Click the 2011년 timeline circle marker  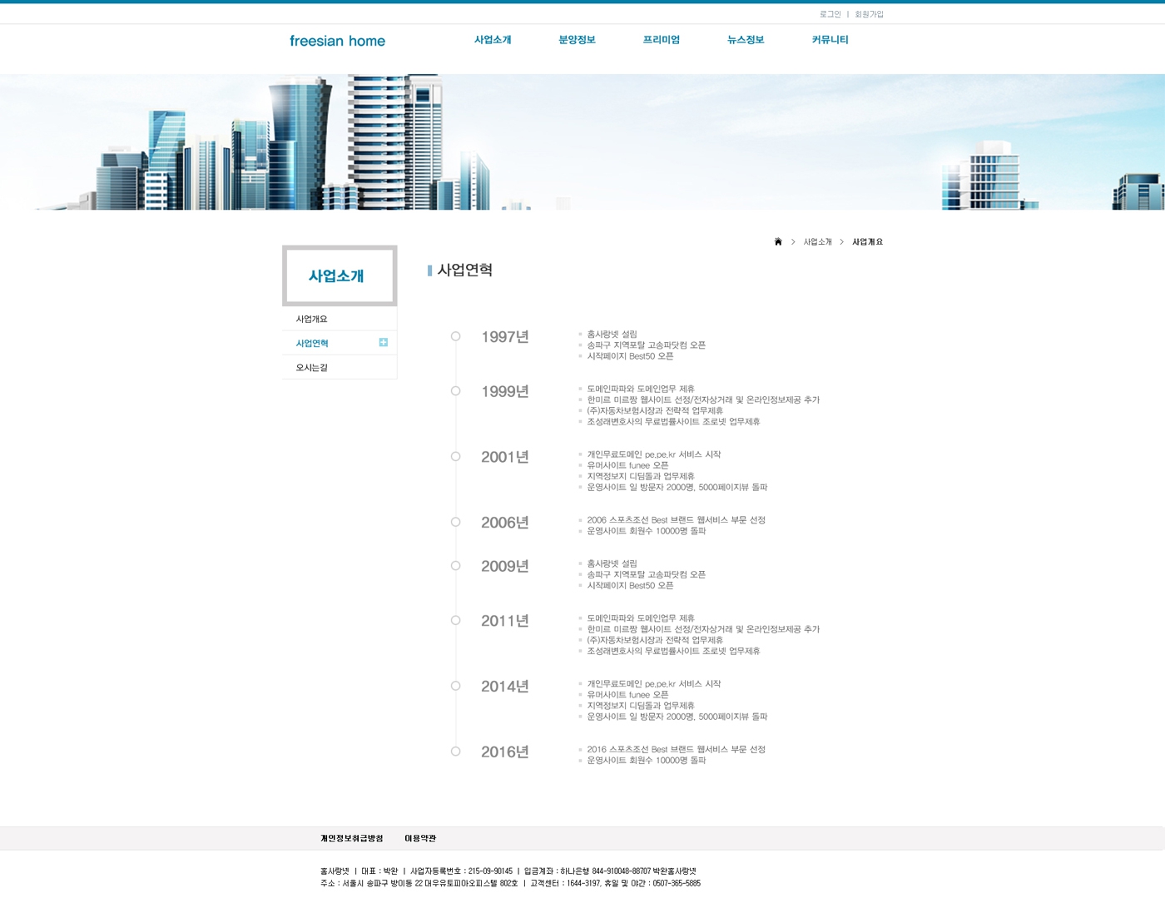pyautogui.click(x=455, y=620)
